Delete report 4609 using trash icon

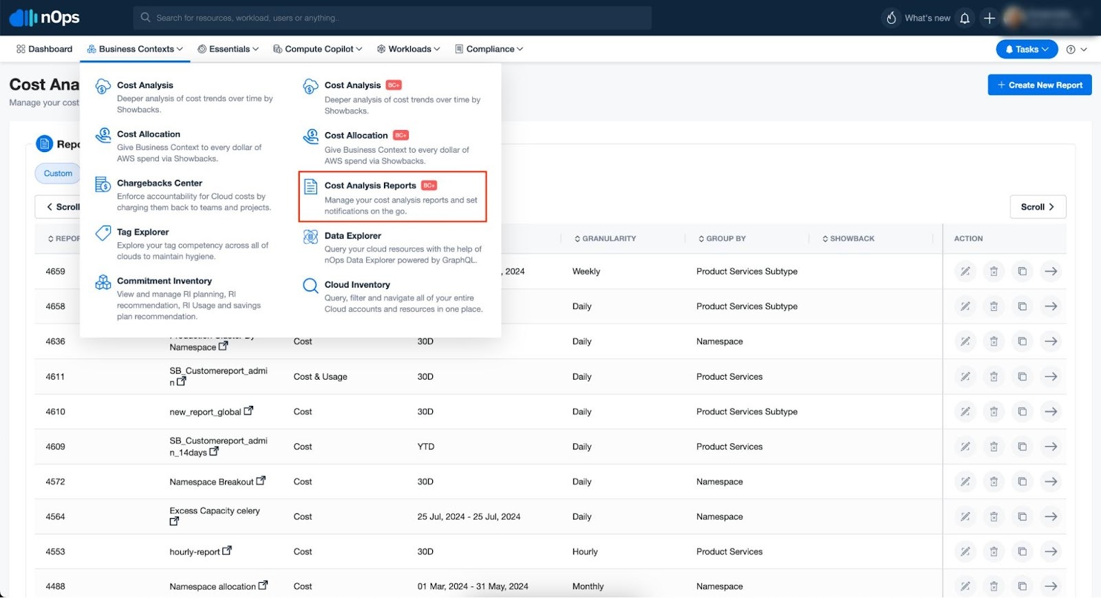point(994,447)
